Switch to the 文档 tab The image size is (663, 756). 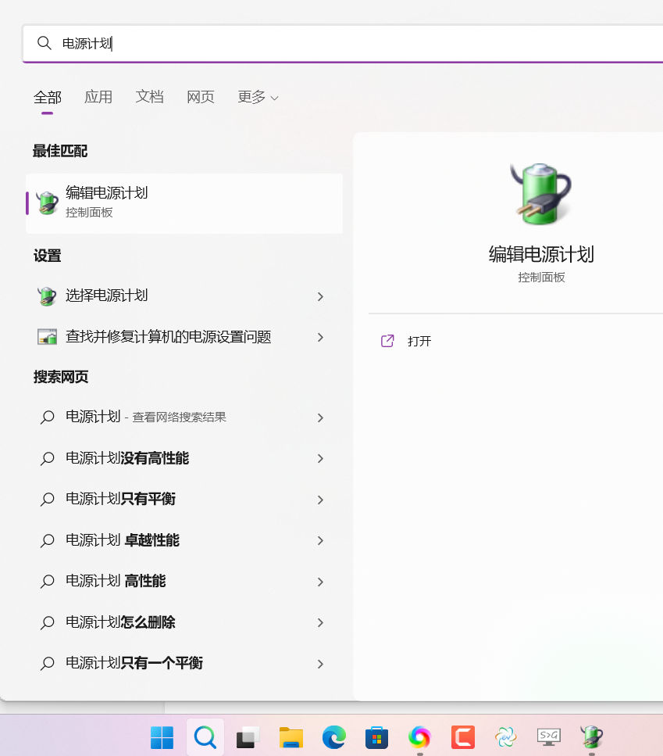[149, 97]
